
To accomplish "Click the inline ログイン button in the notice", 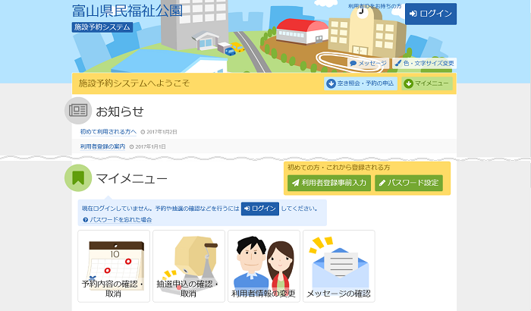I will click(x=260, y=209).
